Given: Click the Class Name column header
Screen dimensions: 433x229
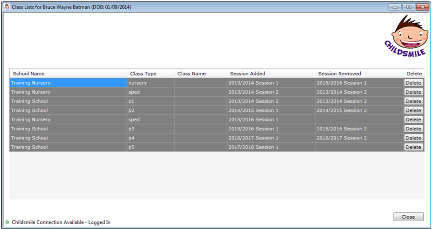Looking at the screenshot, I should pyautogui.click(x=200, y=74).
